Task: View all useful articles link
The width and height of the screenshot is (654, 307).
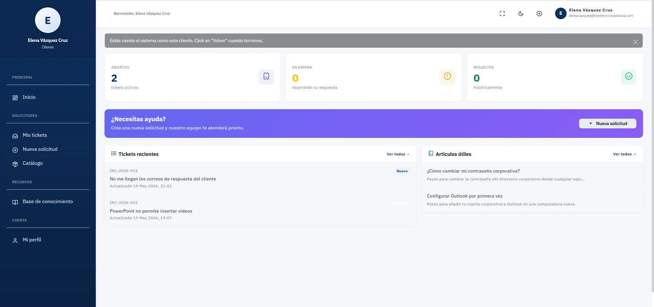Action: pos(625,154)
